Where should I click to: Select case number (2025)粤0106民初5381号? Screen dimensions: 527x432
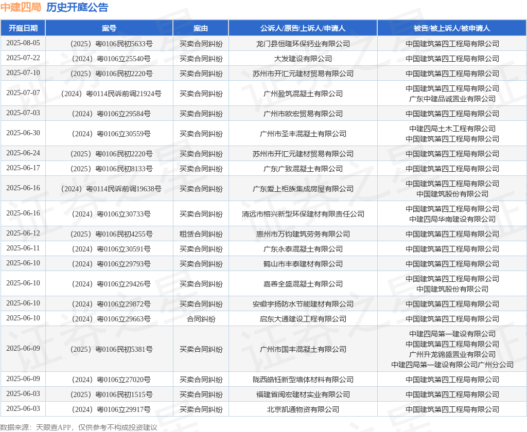coord(111,349)
